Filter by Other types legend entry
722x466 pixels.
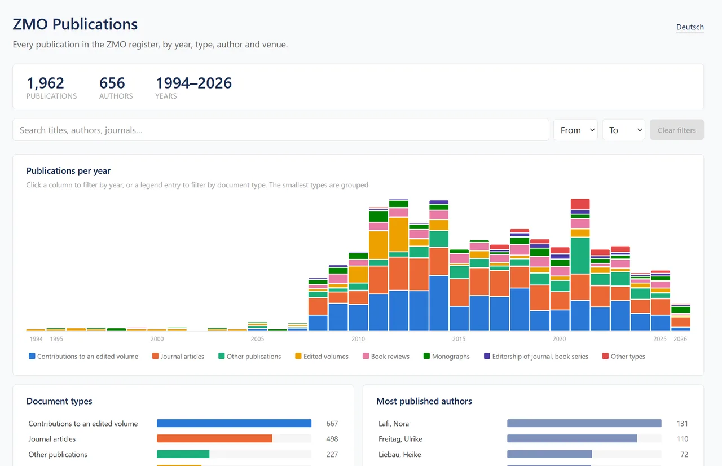pos(623,357)
